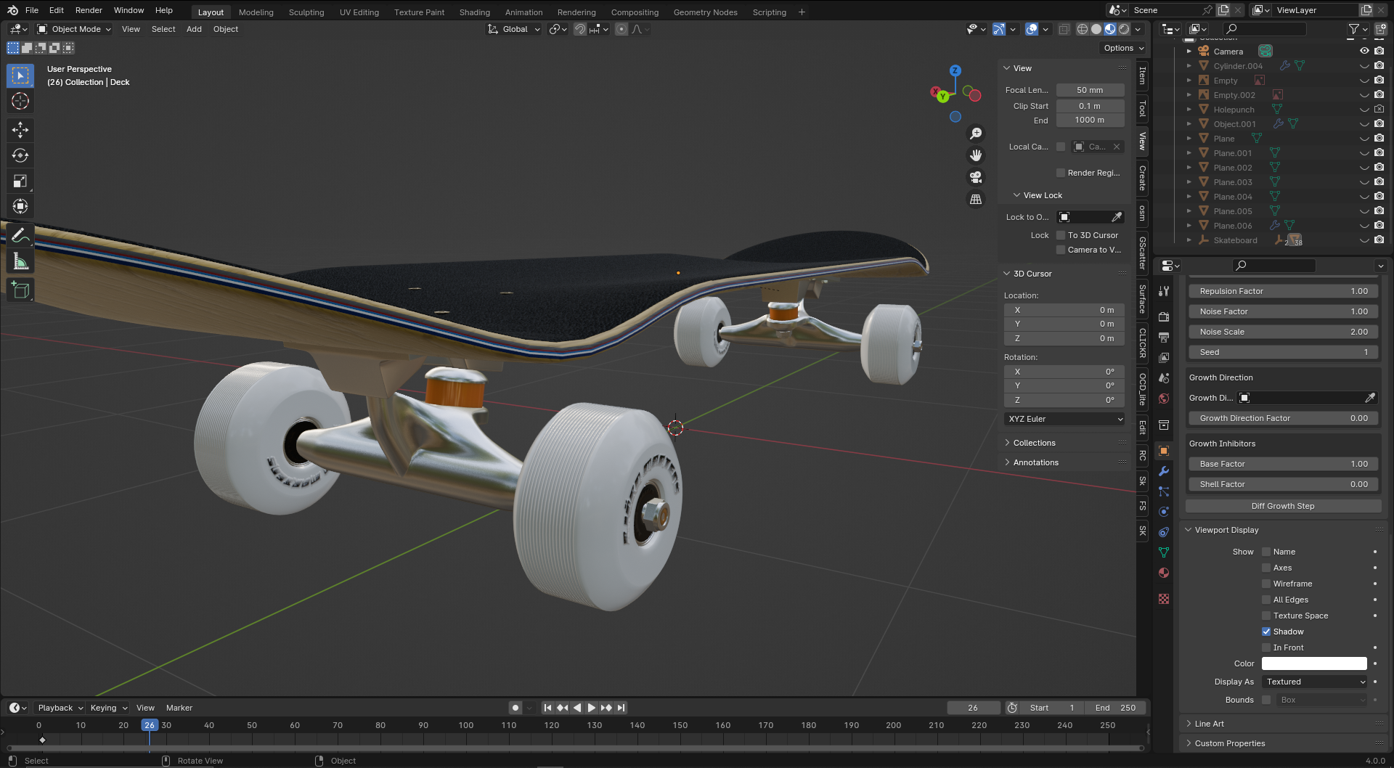Screen dimensions: 1394x768
Task: Click the Diff Growth Step button
Action: 1282,506
